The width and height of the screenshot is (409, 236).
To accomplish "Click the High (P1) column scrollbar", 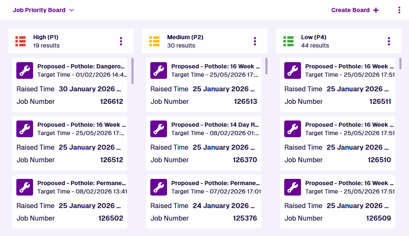I will pyautogui.click(x=132, y=71).
